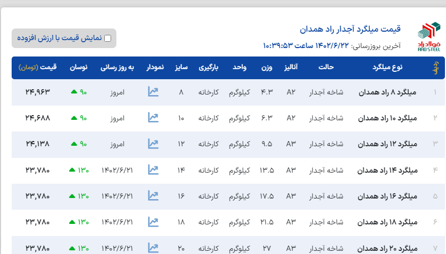Open chart icon in میلگرد 18 row
The image size is (446, 254).
tap(153, 221)
